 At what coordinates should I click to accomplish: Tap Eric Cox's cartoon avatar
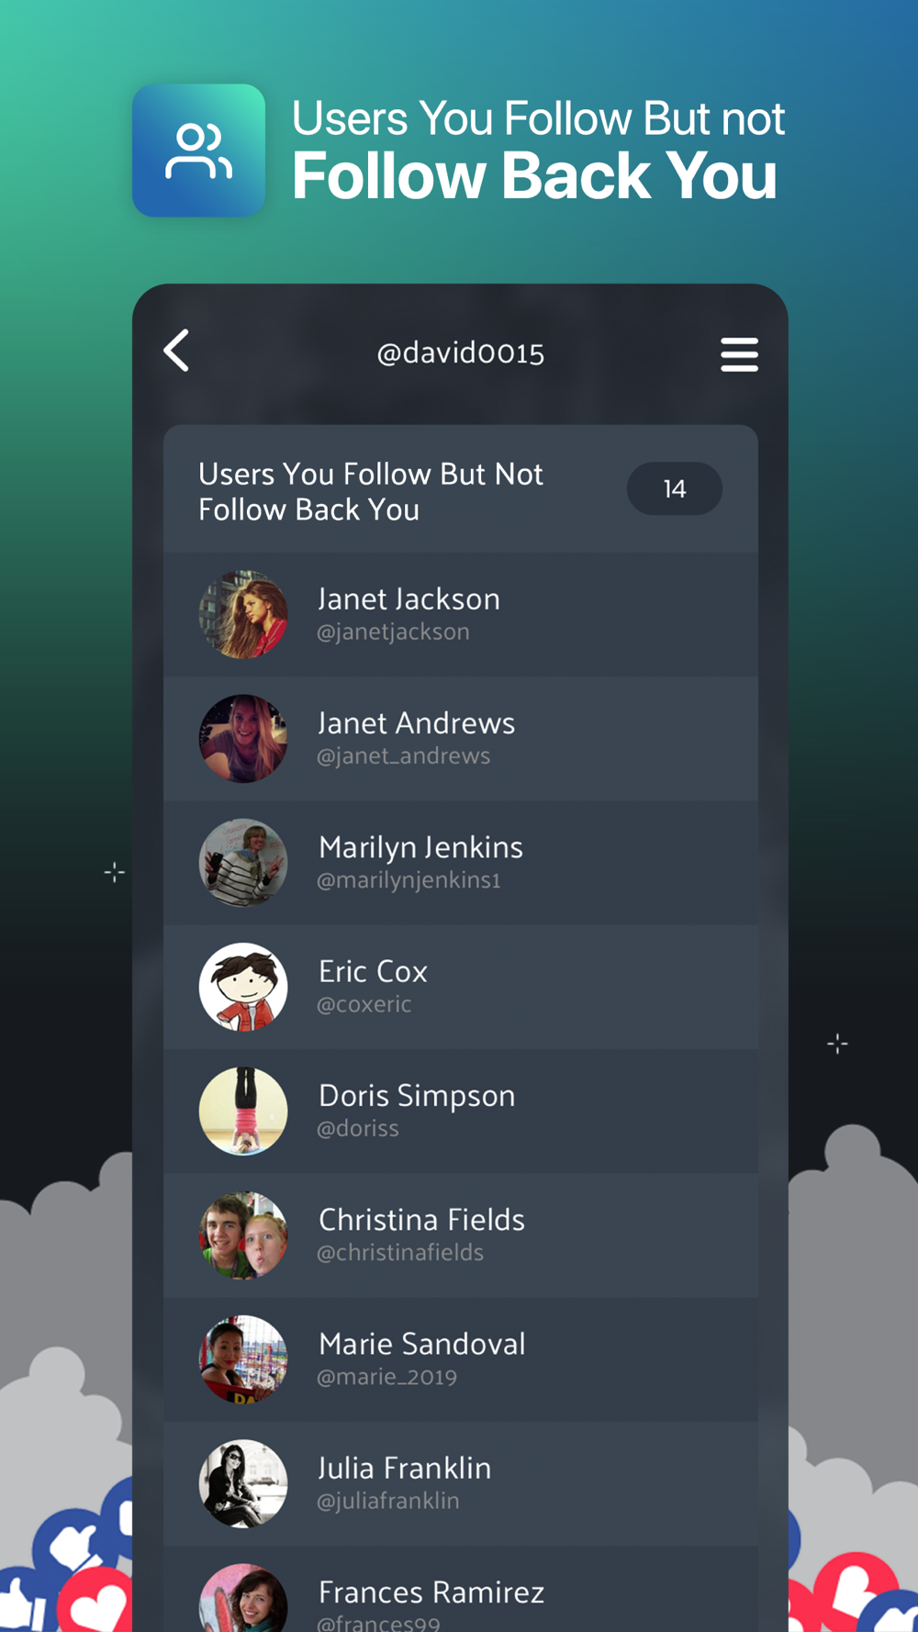(243, 987)
